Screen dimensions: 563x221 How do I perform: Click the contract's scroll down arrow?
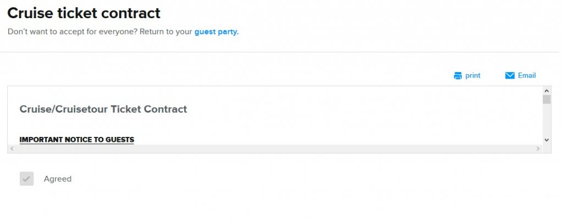click(547, 140)
